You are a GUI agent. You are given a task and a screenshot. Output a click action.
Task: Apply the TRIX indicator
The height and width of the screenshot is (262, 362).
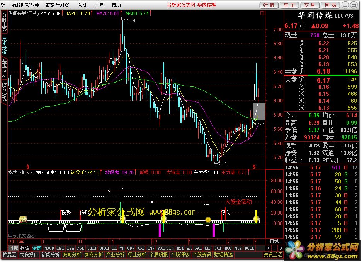tap(92, 248)
